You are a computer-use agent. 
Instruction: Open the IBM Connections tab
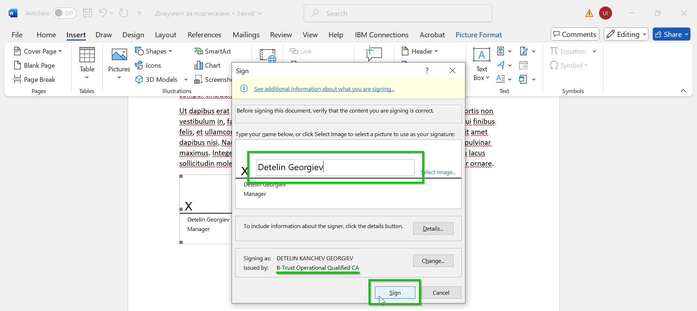382,35
